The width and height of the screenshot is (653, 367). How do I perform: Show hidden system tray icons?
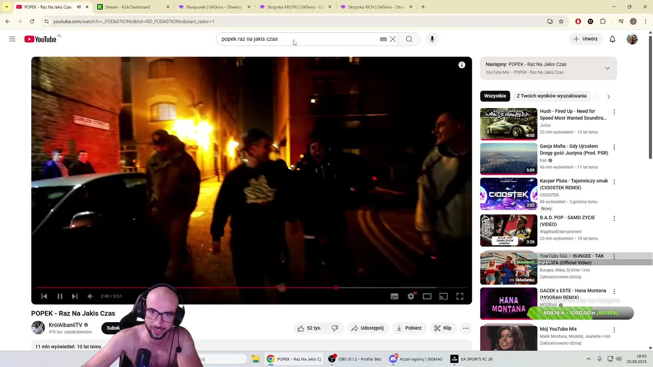pyautogui.click(x=588, y=359)
